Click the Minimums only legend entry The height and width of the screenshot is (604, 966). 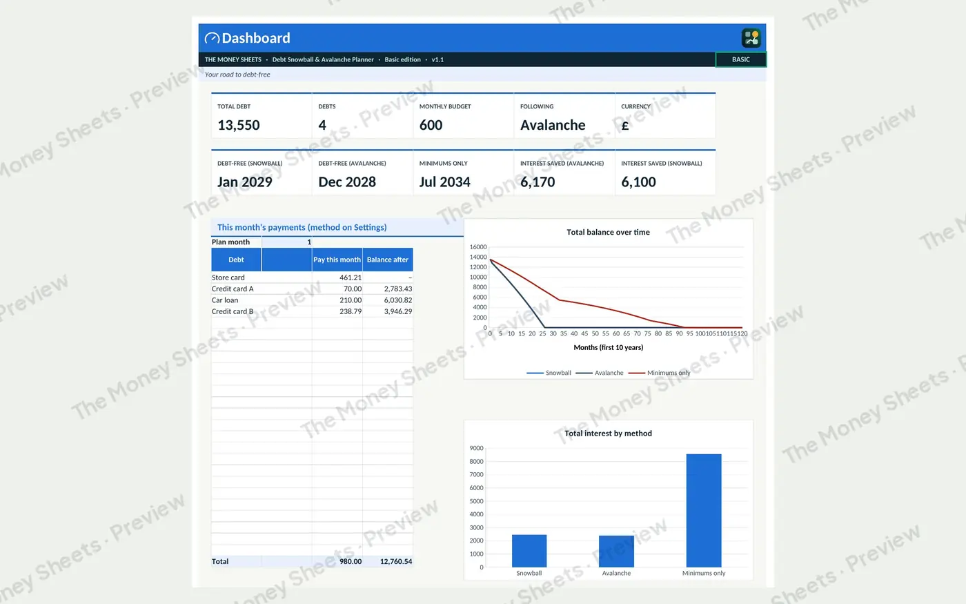(659, 373)
